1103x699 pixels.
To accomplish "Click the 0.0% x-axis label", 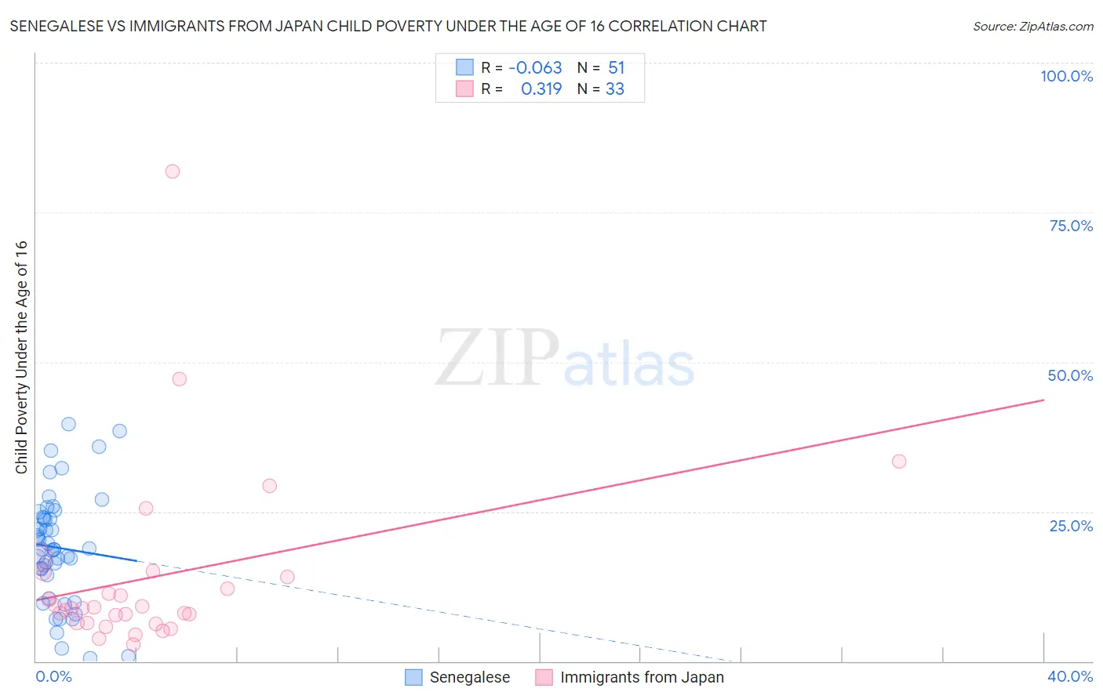I will pyautogui.click(x=53, y=676).
